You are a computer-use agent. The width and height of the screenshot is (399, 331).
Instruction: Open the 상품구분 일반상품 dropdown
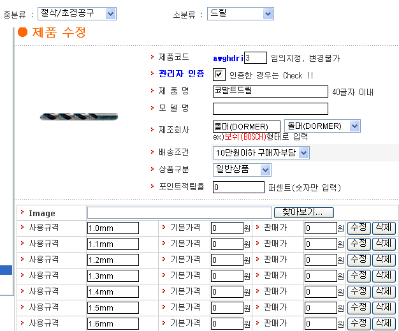pos(242,170)
